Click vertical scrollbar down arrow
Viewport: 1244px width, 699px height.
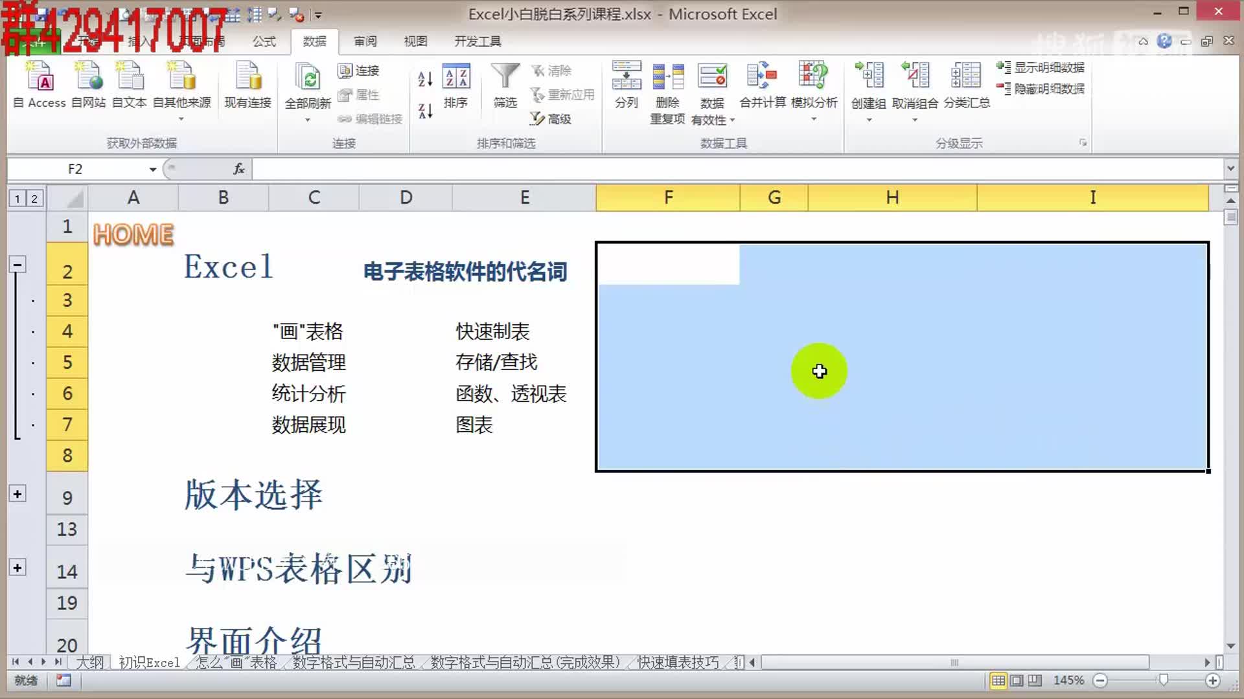1231,646
